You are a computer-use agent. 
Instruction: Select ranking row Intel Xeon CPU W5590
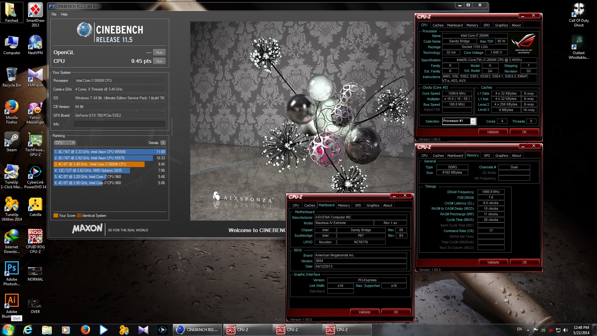pos(110,152)
